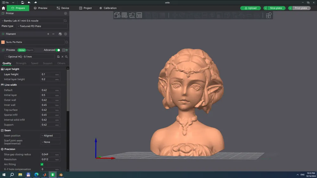Add a new plate from the toolbar
This screenshot has width=317, height=178.
(125, 15)
